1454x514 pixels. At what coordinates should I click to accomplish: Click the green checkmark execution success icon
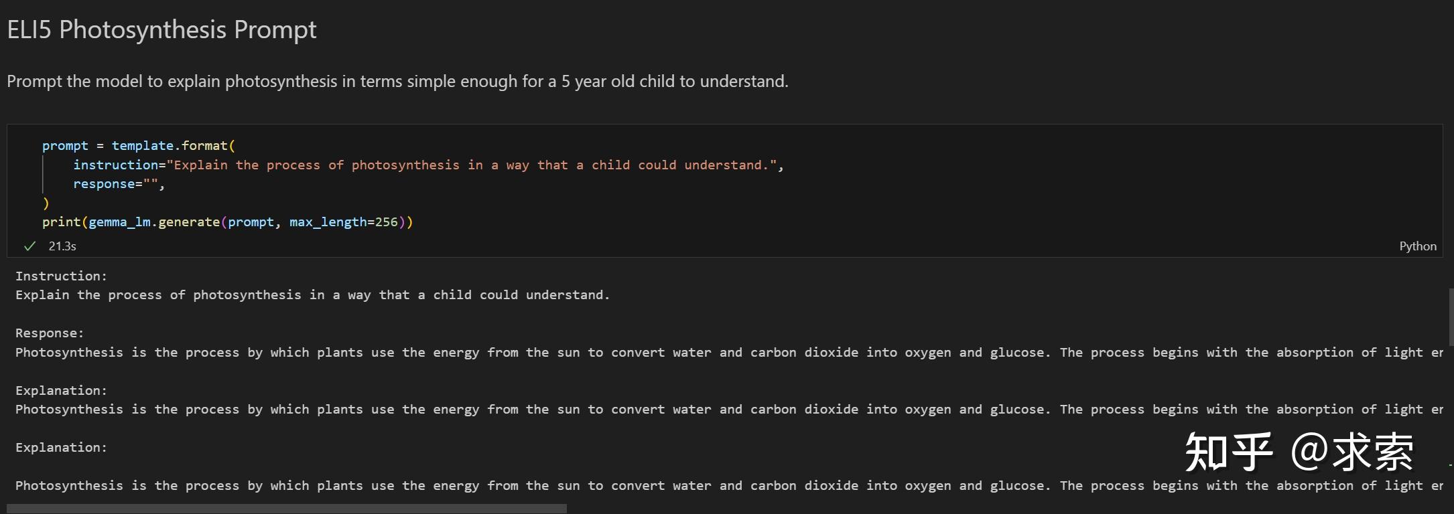tap(29, 246)
